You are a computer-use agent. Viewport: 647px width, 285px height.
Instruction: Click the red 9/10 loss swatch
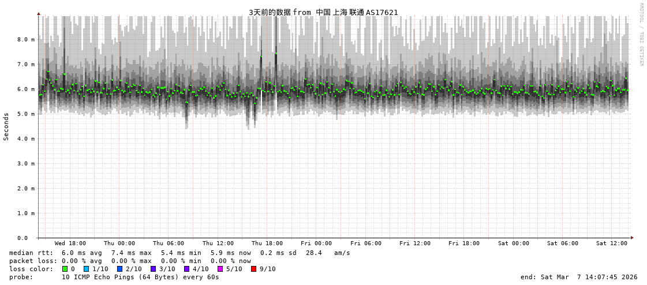click(x=253, y=269)
